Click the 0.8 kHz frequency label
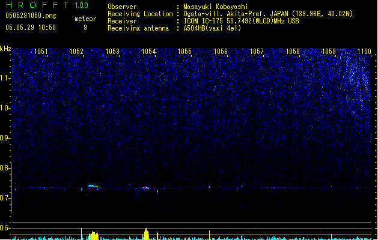 point(5,168)
